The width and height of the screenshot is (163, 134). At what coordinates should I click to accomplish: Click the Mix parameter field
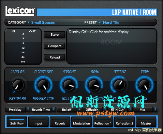tap(142, 109)
